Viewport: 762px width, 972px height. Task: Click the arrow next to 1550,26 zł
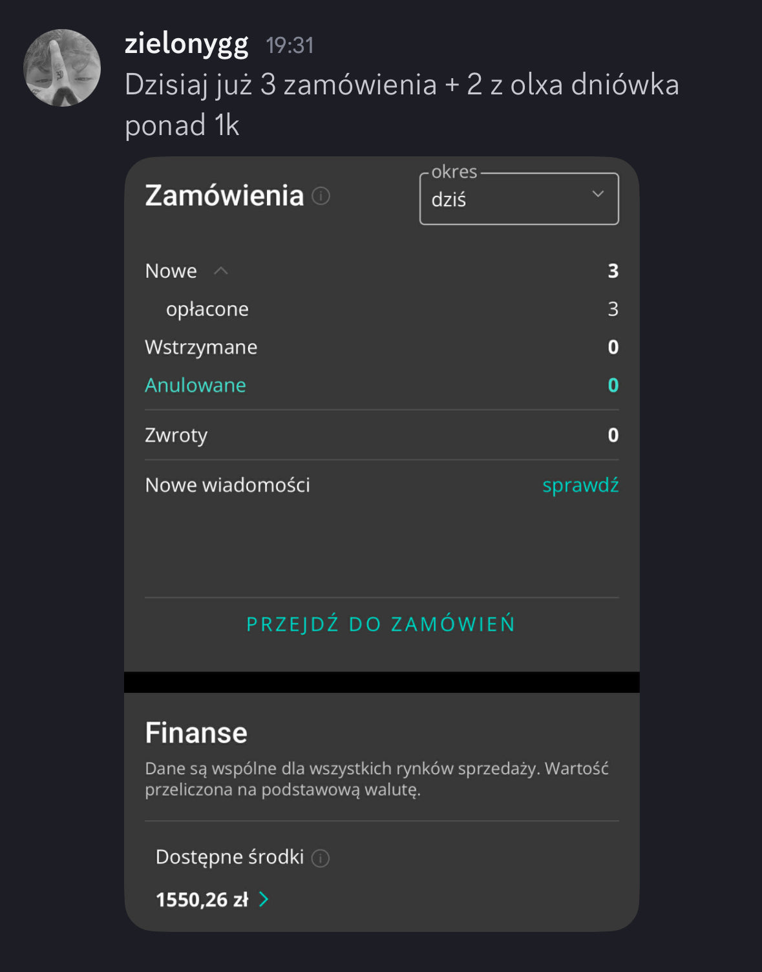(x=264, y=899)
